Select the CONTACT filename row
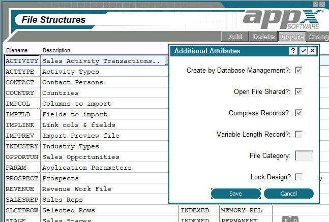329x222 pixels. [x=22, y=82]
